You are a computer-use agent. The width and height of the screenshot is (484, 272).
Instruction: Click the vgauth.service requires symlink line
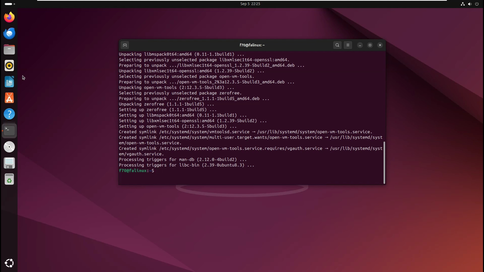pyautogui.click(x=251, y=151)
